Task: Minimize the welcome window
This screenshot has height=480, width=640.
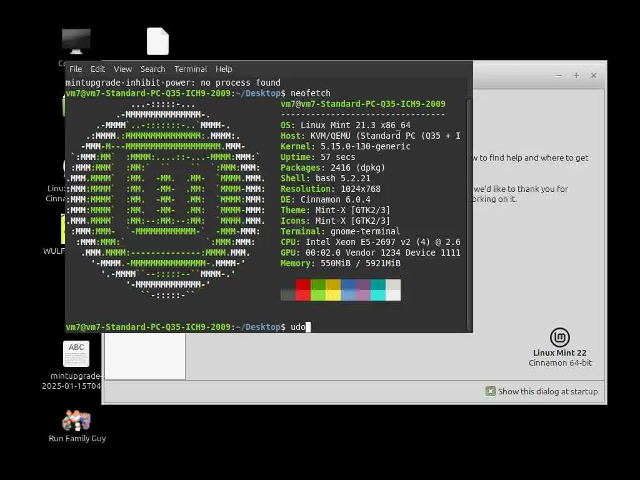Action: 558,76
